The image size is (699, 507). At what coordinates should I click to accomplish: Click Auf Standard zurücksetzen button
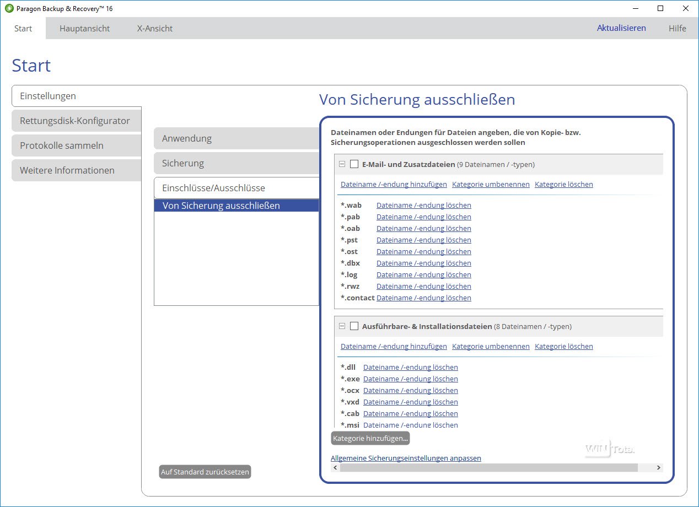pos(205,472)
